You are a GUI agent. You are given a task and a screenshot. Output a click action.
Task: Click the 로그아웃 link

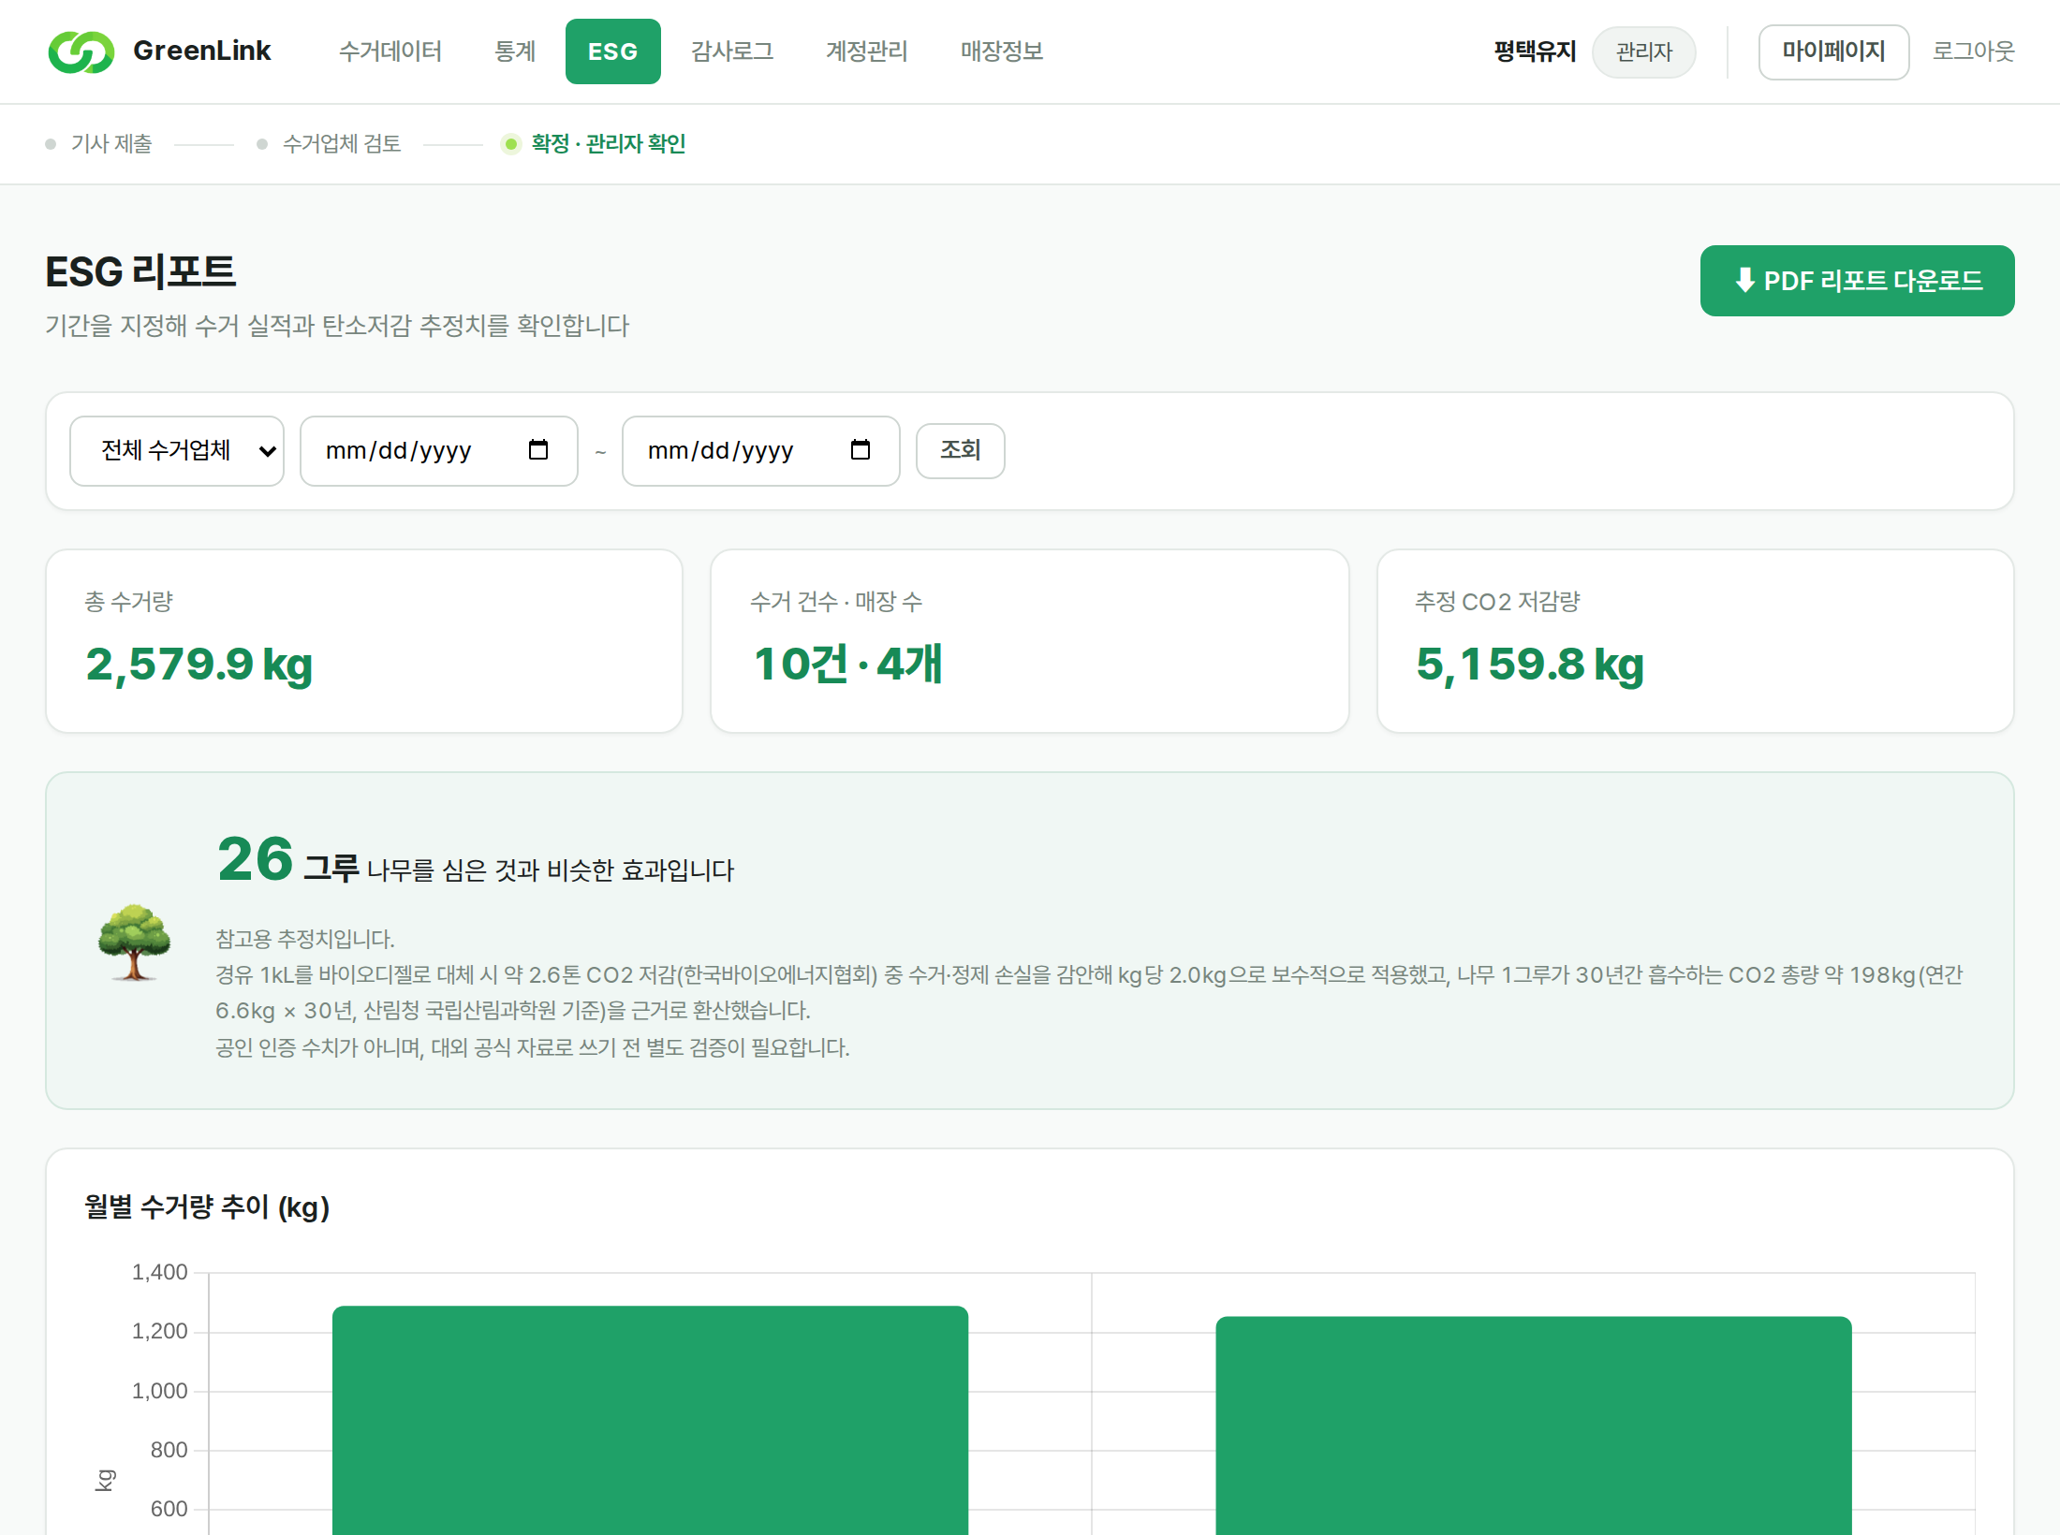pyautogui.click(x=1974, y=51)
